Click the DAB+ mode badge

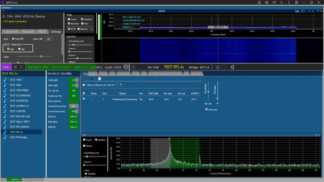6,67
